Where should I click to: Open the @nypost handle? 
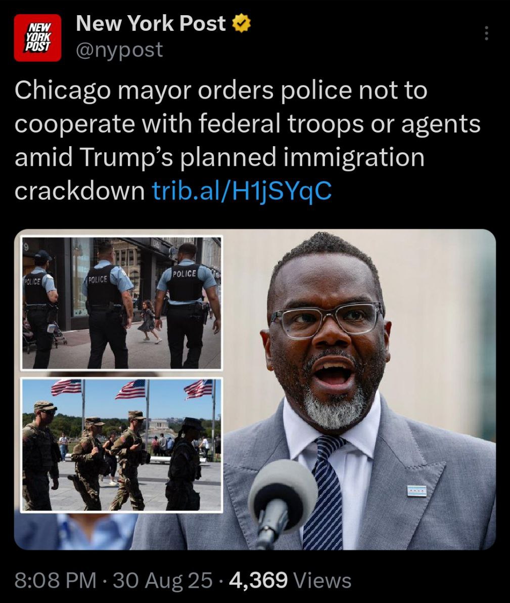(119, 50)
